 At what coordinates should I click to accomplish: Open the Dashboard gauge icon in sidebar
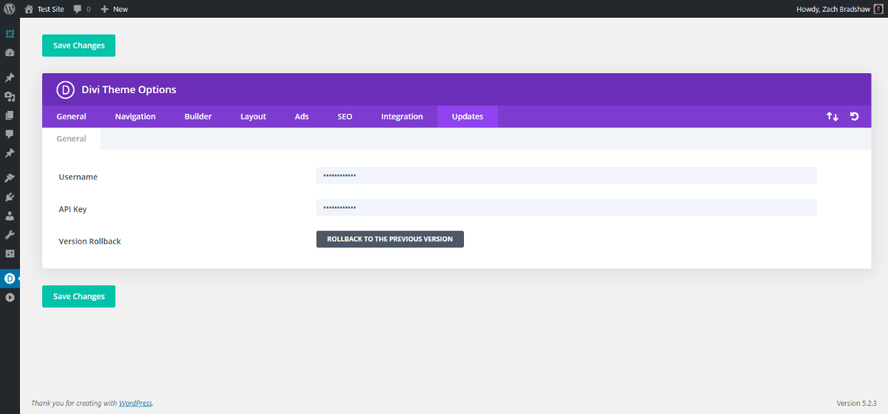pos(10,53)
